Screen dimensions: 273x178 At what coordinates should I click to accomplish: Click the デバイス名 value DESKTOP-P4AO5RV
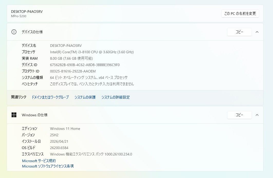point(66,46)
